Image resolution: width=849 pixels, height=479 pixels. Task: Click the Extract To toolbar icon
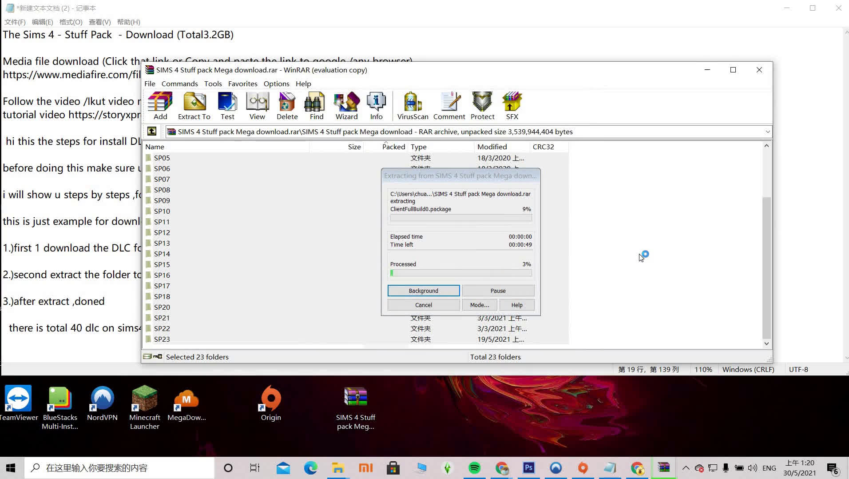pyautogui.click(x=194, y=106)
